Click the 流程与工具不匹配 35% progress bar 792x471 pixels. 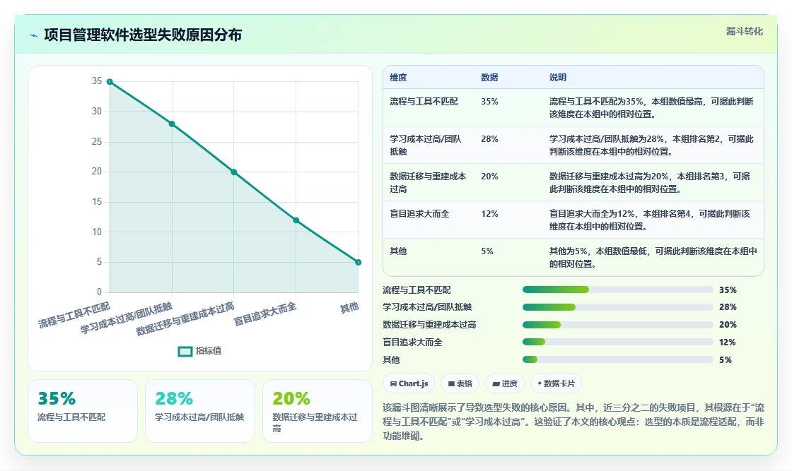618,290
